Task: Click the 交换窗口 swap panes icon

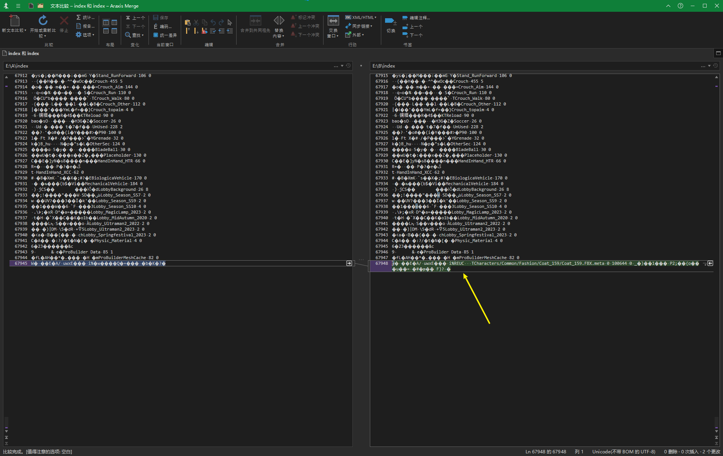Action: (x=333, y=21)
